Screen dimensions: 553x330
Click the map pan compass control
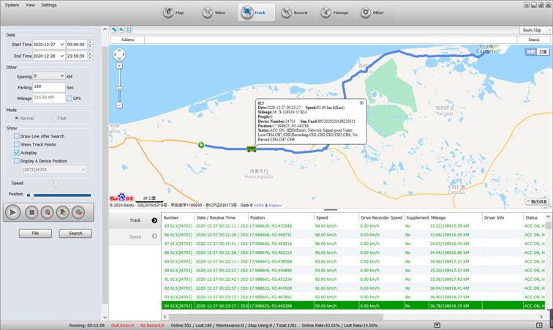click(x=119, y=54)
